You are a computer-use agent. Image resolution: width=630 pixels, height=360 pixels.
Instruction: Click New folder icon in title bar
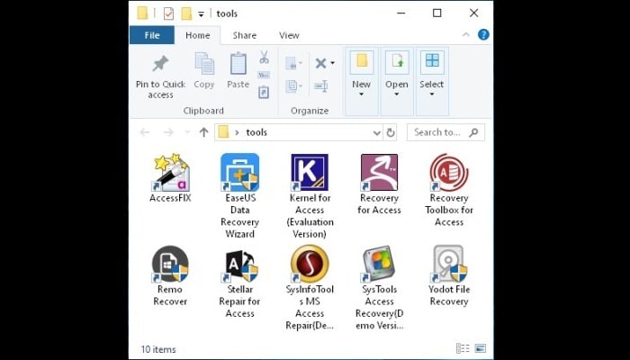click(186, 13)
